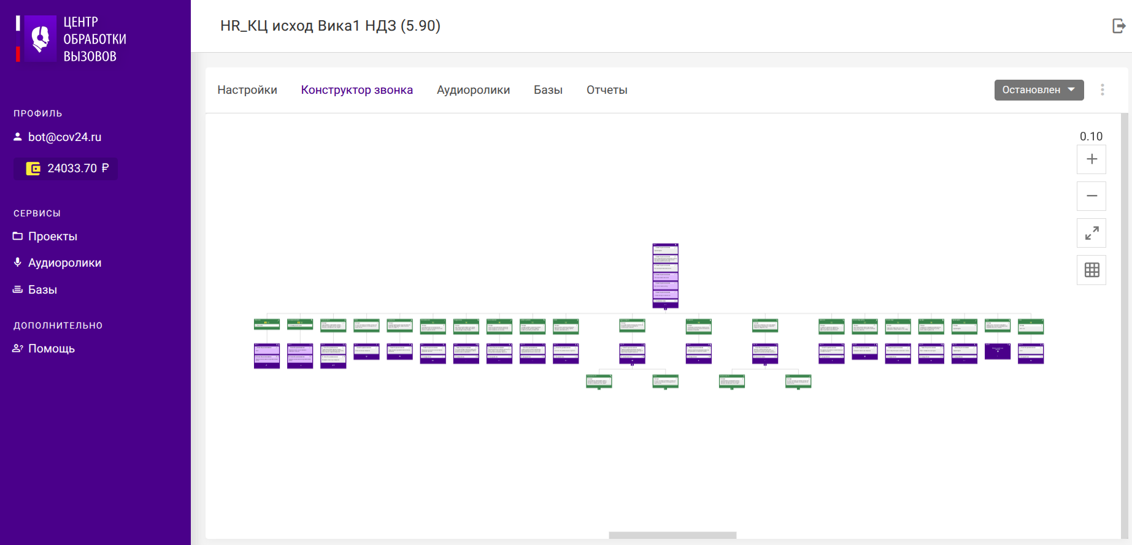Expand the Остановлен status dropdown

point(1039,90)
